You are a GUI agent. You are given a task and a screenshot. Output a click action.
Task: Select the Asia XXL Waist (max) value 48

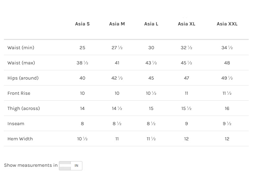coord(227,63)
